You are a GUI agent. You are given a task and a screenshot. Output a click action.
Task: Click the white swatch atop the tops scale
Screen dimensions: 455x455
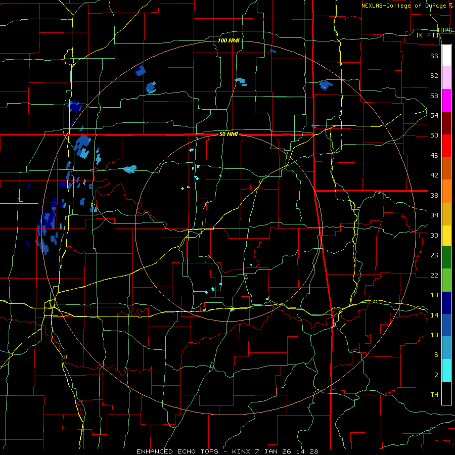[x=446, y=56]
